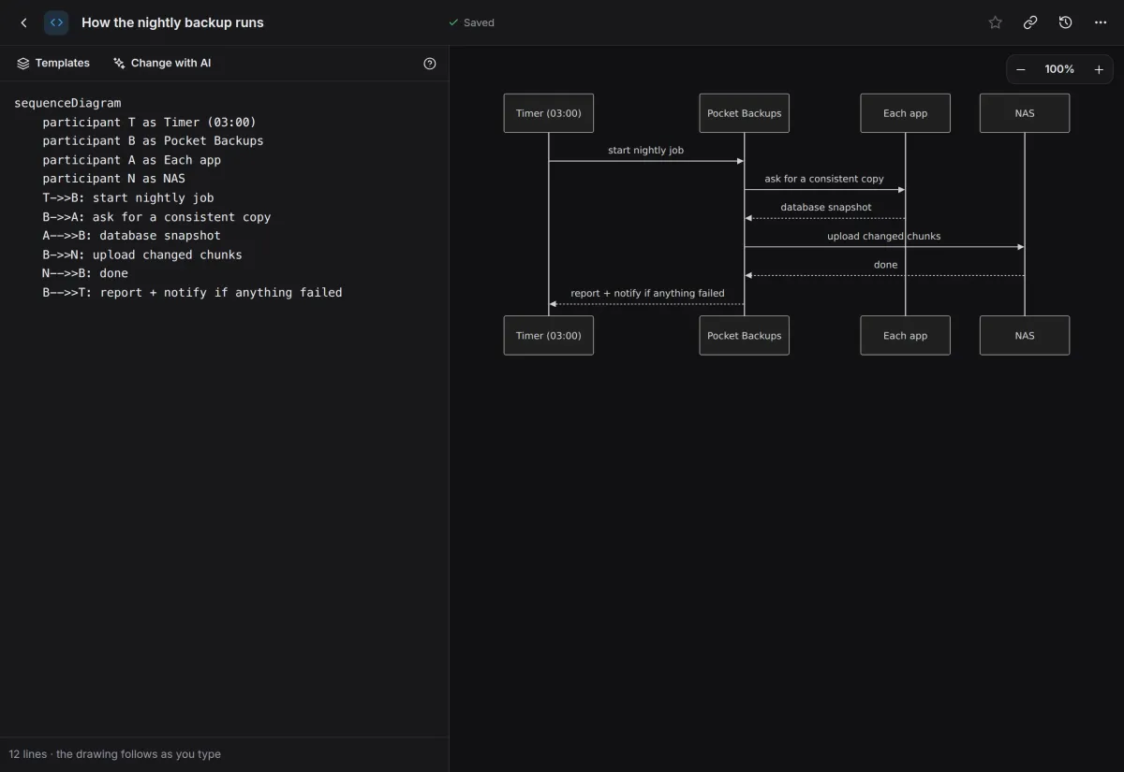
Task: Click the Saved status indicator
Action: point(471,22)
